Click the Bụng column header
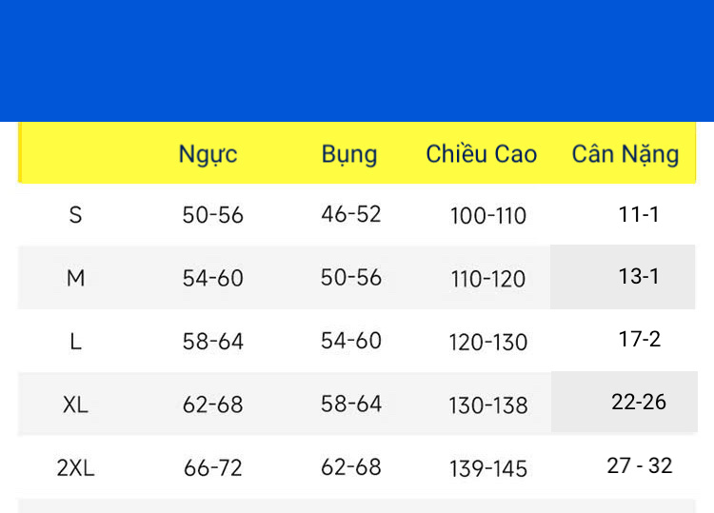Screen dimensions: 714x513 coord(349,154)
